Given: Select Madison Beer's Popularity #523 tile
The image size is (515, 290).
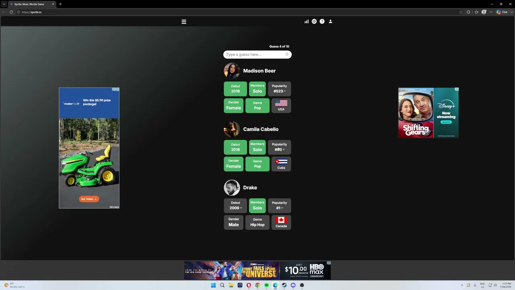Looking at the screenshot, I should point(279,89).
